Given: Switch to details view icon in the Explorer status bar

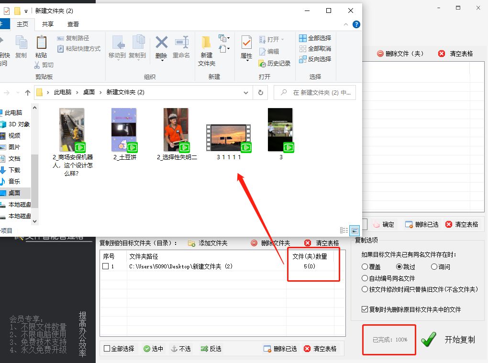Looking at the screenshot, I should pyautogui.click(x=344, y=230).
